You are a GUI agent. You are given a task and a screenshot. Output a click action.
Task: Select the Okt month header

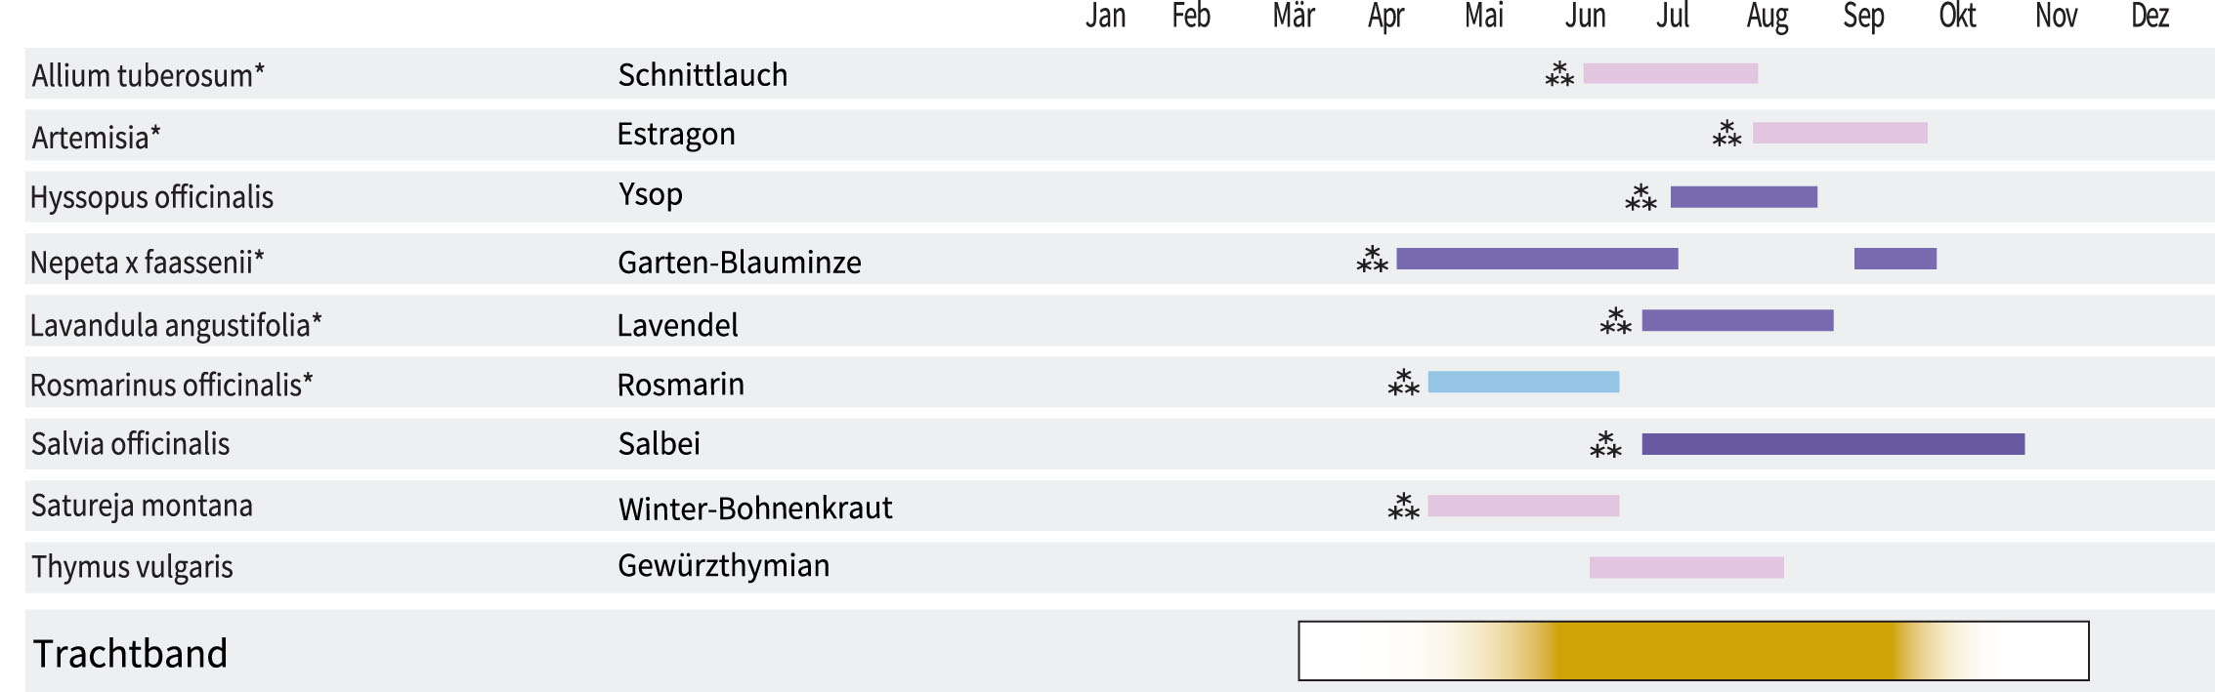1957,17
